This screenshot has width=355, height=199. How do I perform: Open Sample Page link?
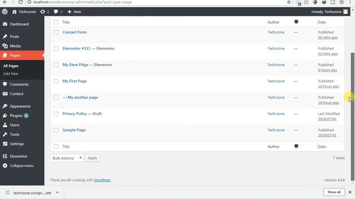(74, 130)
